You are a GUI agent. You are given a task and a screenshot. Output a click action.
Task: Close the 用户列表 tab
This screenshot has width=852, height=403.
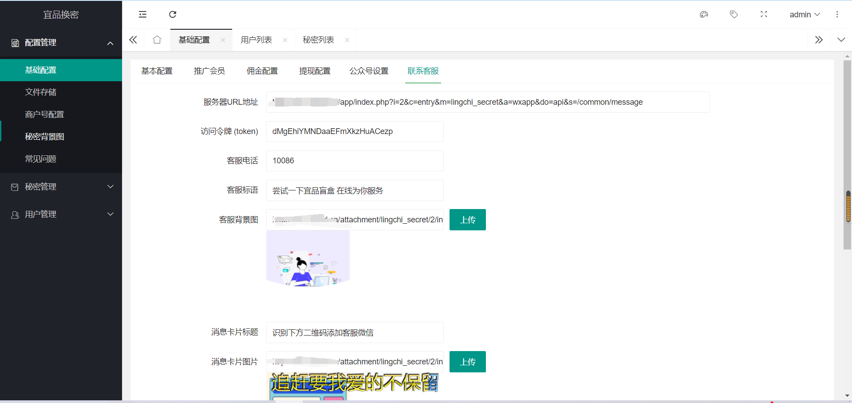285,40
